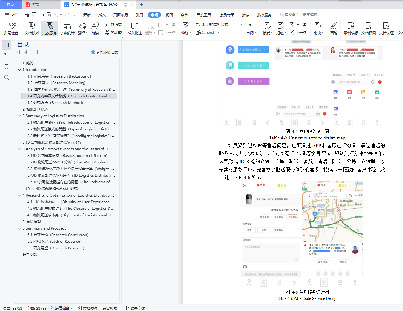The width and height of the screenshot is (403, 311).
Task: Convert simplified to traditional (简转繁)
Action: [x=113, y=32]
